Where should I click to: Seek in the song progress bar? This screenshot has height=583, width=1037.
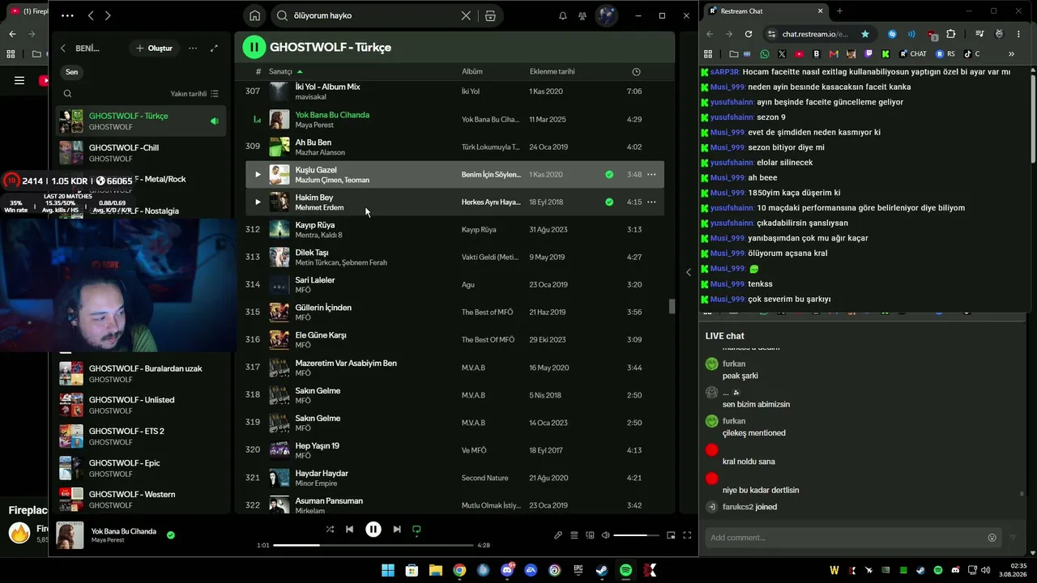[x=373, y=545]
